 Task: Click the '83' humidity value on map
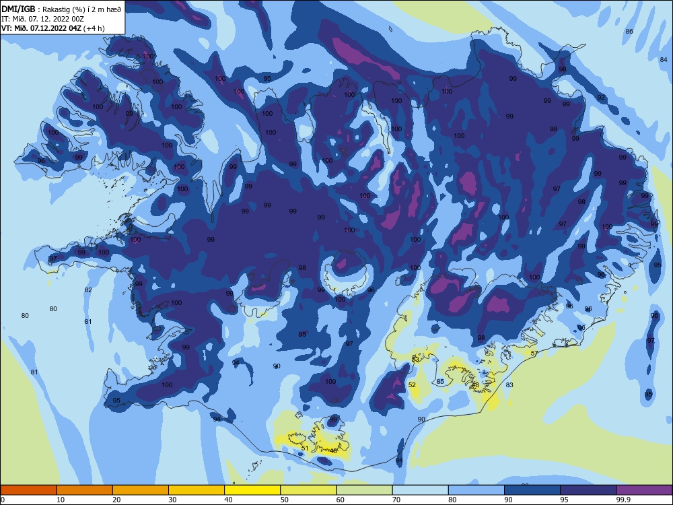509,384
